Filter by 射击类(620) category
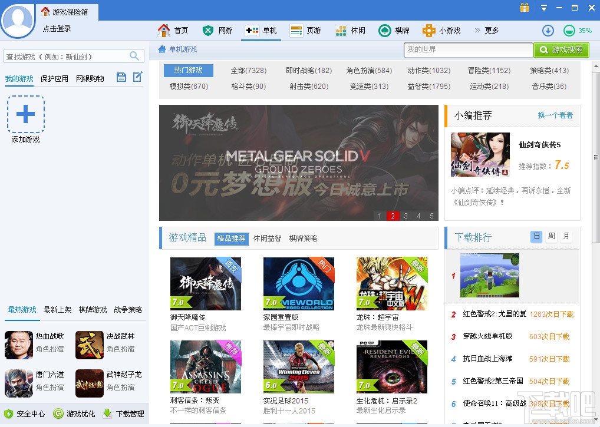600x427 pixels. coord(309,87)
